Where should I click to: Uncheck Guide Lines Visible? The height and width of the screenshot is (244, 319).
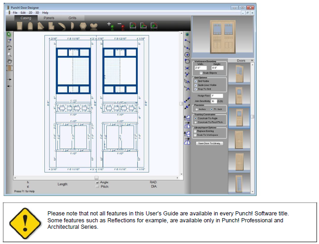click(196, 85)
